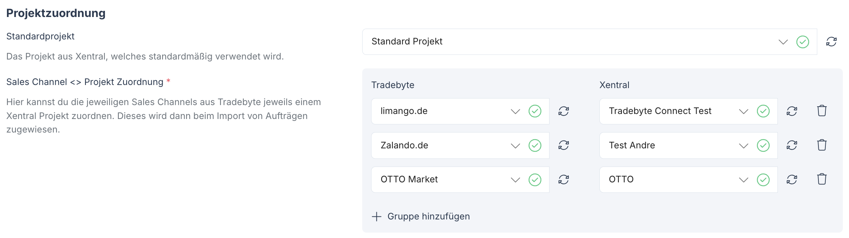This screenshot has width=849, height=238.
Task: Refresh the Standardprojekt selection
Action: (832, 42)
